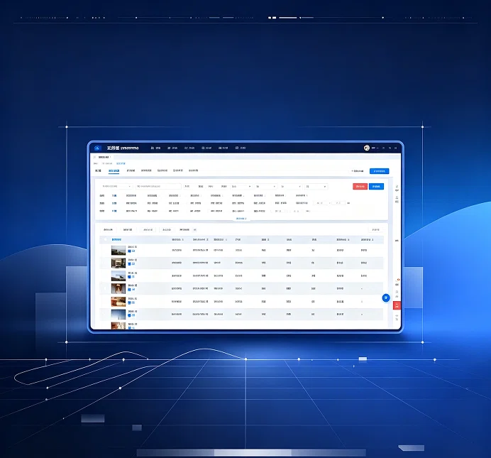This screenshot has width=491, height=458.
Task: Open the grey building exterior thumbnail in the first row
Action: [118, 250]
